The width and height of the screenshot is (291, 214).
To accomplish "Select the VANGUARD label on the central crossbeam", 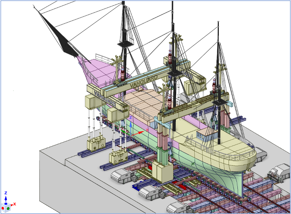I will (144, 81).
